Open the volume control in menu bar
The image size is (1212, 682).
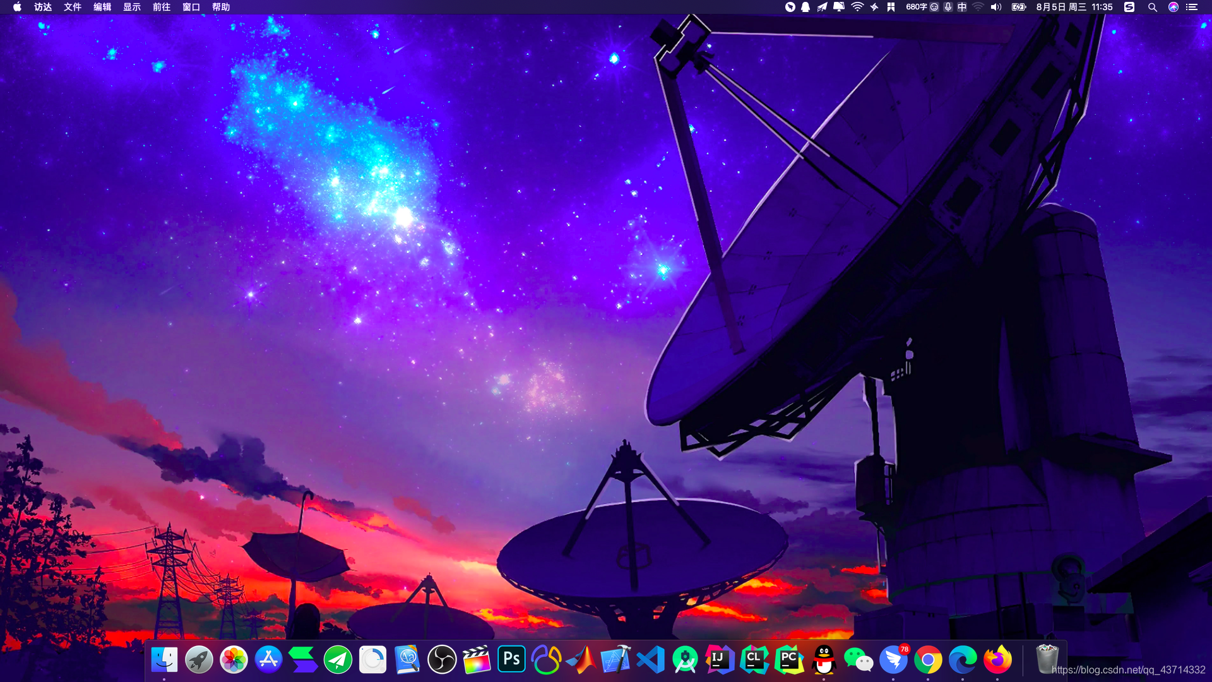point(996,7)
